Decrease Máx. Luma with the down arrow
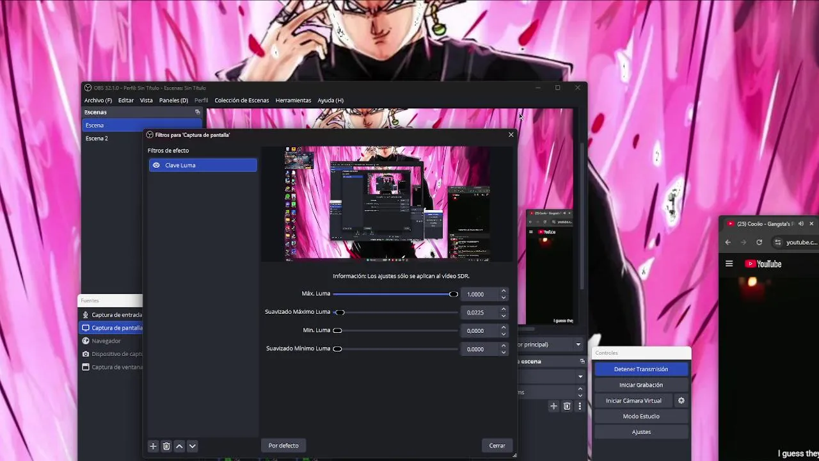The width and height of the screenshot is (819, 461). pyautogui.click(x=504, y=298)
